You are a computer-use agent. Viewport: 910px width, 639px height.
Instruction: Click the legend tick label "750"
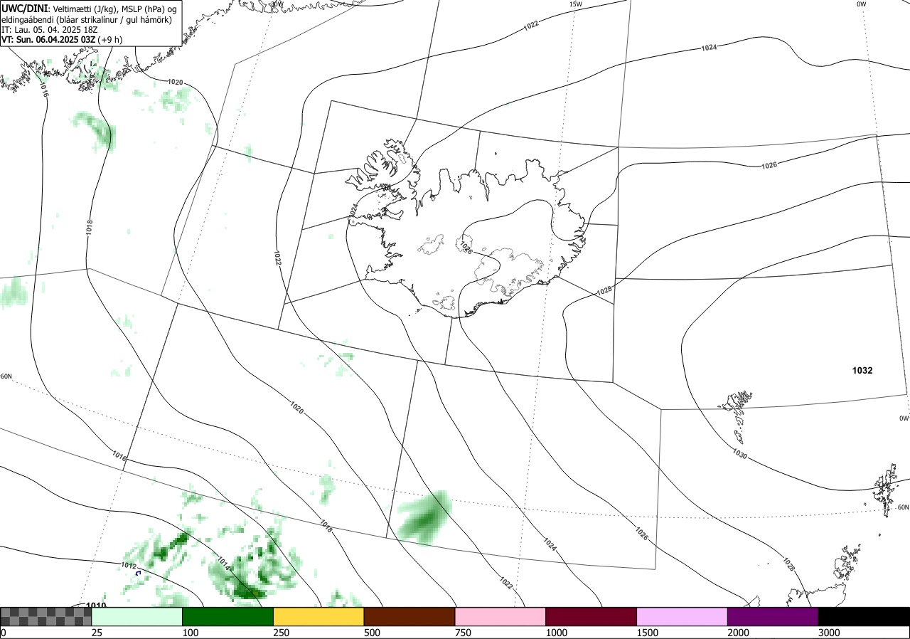click(x=463, y=633)
